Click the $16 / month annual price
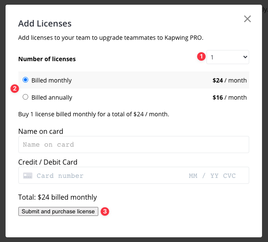268x242 pixels. [x=230, y=97]
